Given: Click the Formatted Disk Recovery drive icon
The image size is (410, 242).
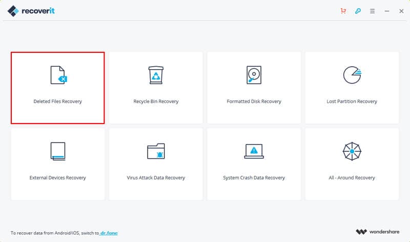Looking at the screenshot, I should click(254, 75).
